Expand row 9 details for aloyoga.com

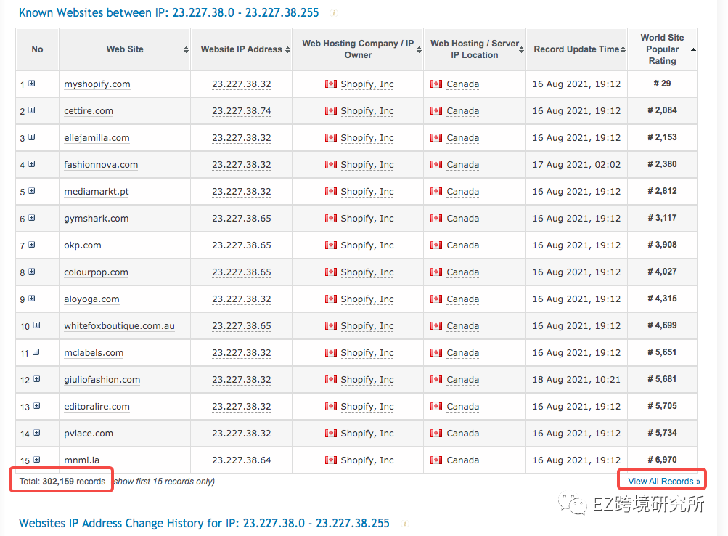31,299
